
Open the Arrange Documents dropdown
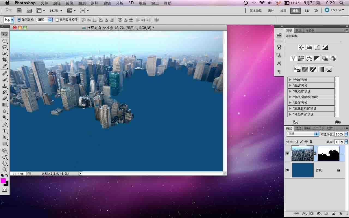point(71,10)
